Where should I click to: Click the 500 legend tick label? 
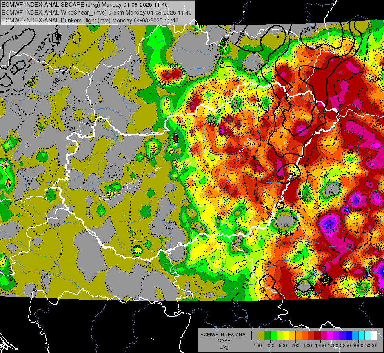(x=283, y=346)
